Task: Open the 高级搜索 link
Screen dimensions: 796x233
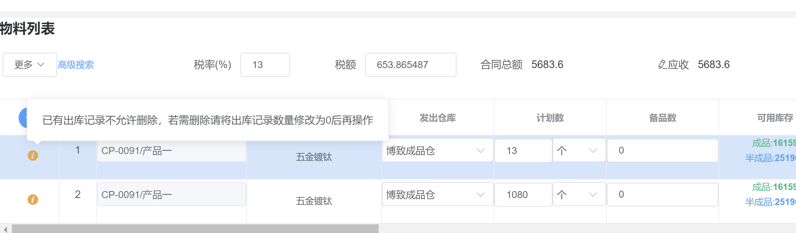Action: coord(76,65)
